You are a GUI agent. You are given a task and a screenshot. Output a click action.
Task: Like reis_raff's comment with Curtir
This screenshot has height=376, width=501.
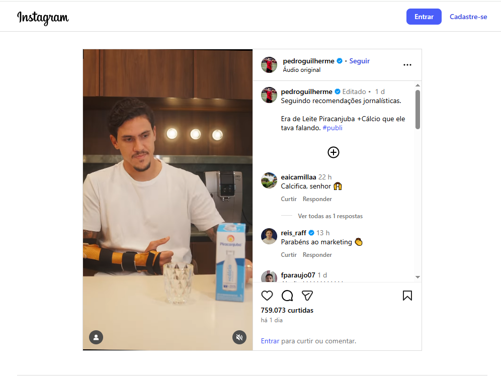(x=289, y=255)
